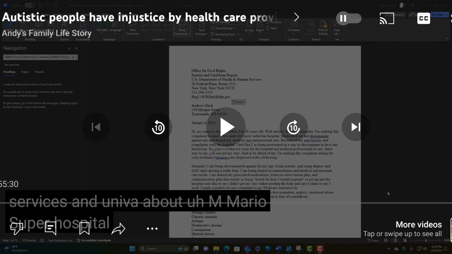Click Track Changes in the Word ribbon
The height and width of the screenshot is (254, 452).
point(202,28)
